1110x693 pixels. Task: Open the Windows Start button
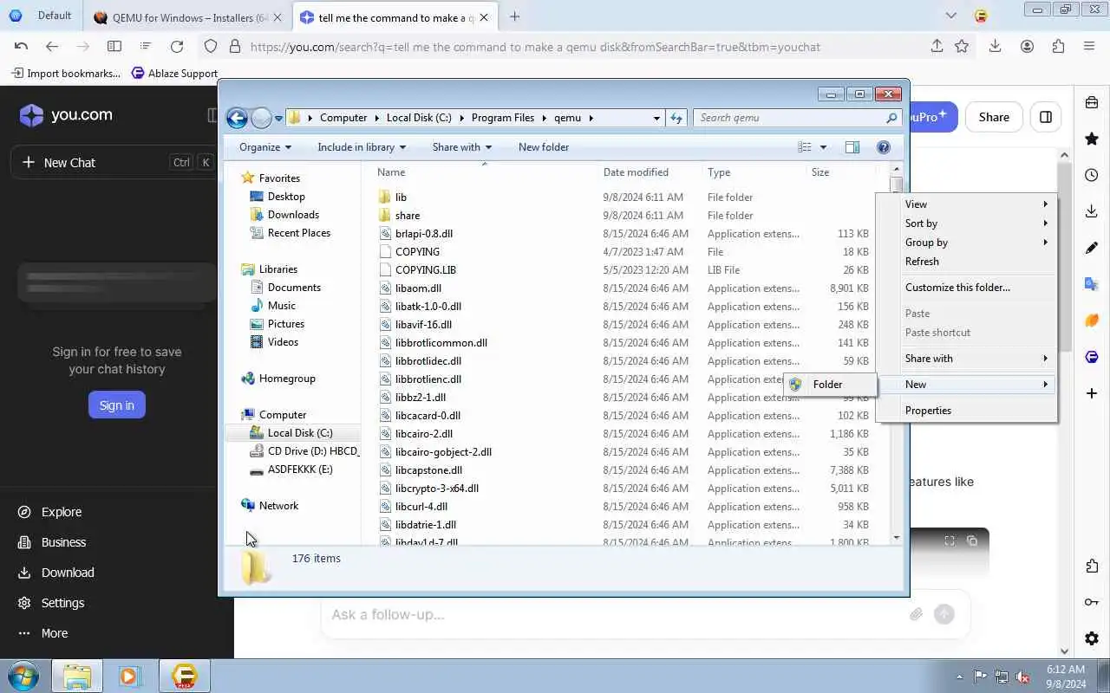pyautogui.click(x=23, y=676)
